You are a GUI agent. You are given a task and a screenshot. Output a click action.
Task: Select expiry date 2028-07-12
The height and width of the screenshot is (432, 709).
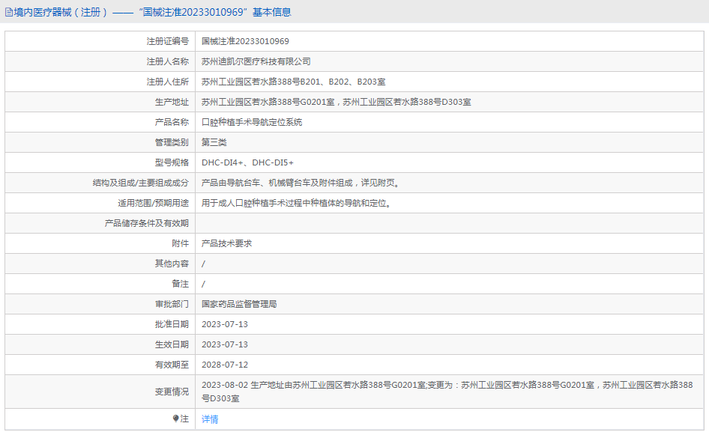tap(225, 365)
